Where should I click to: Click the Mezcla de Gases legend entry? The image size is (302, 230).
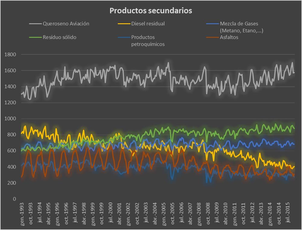pyautogui.click(x=239, y=24)
